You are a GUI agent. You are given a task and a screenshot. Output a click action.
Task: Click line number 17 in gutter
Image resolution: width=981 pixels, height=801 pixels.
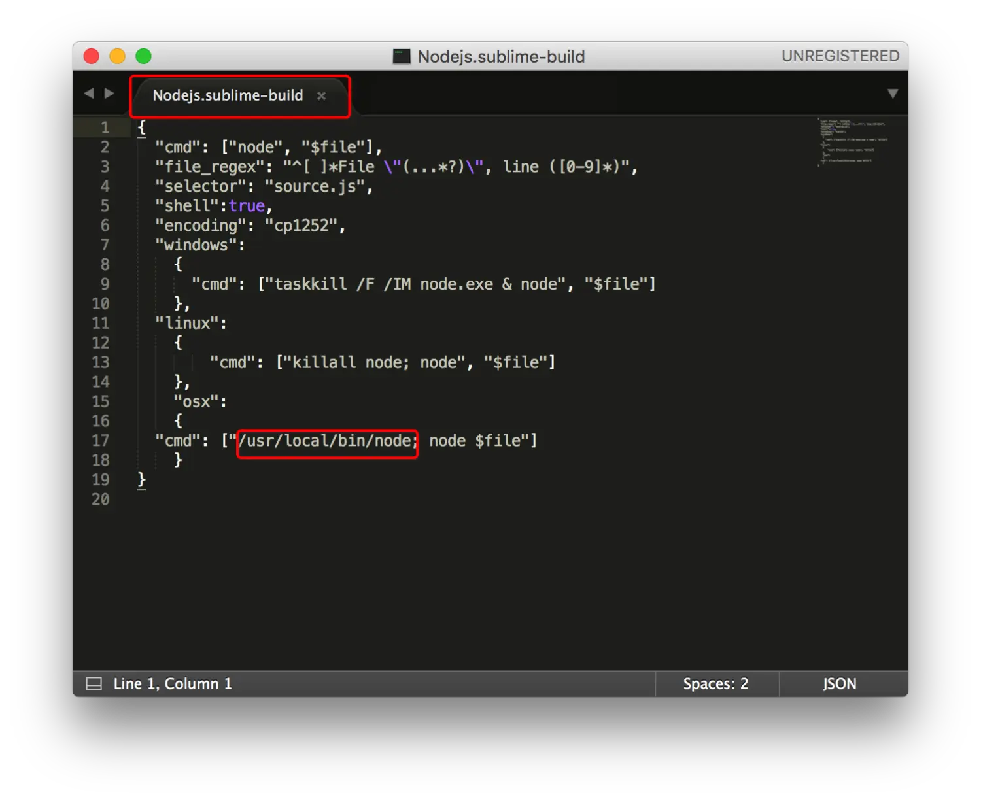[x=101, y=441]
